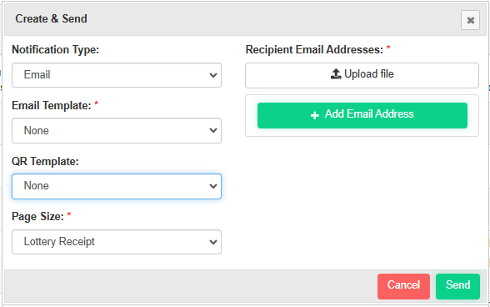Click the upload arrow icon
This screenshot has width=490, height=307.
(x=336, y=74)
